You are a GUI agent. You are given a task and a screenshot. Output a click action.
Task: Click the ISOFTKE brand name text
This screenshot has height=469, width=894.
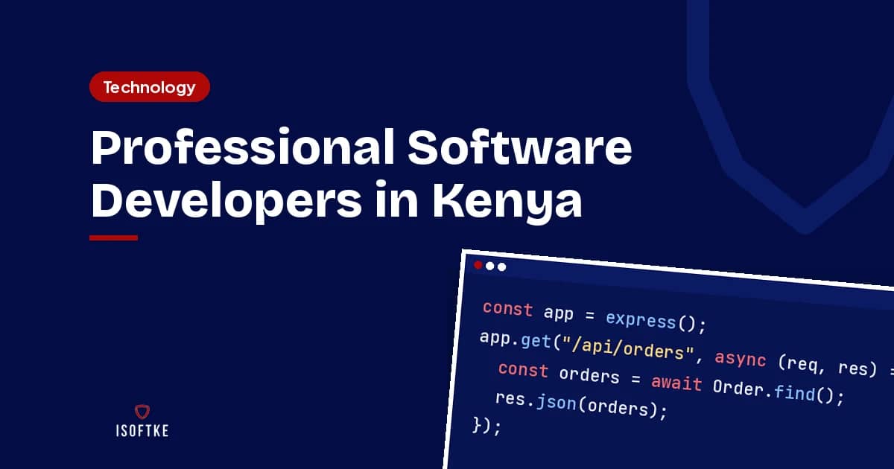click(142, 431)
